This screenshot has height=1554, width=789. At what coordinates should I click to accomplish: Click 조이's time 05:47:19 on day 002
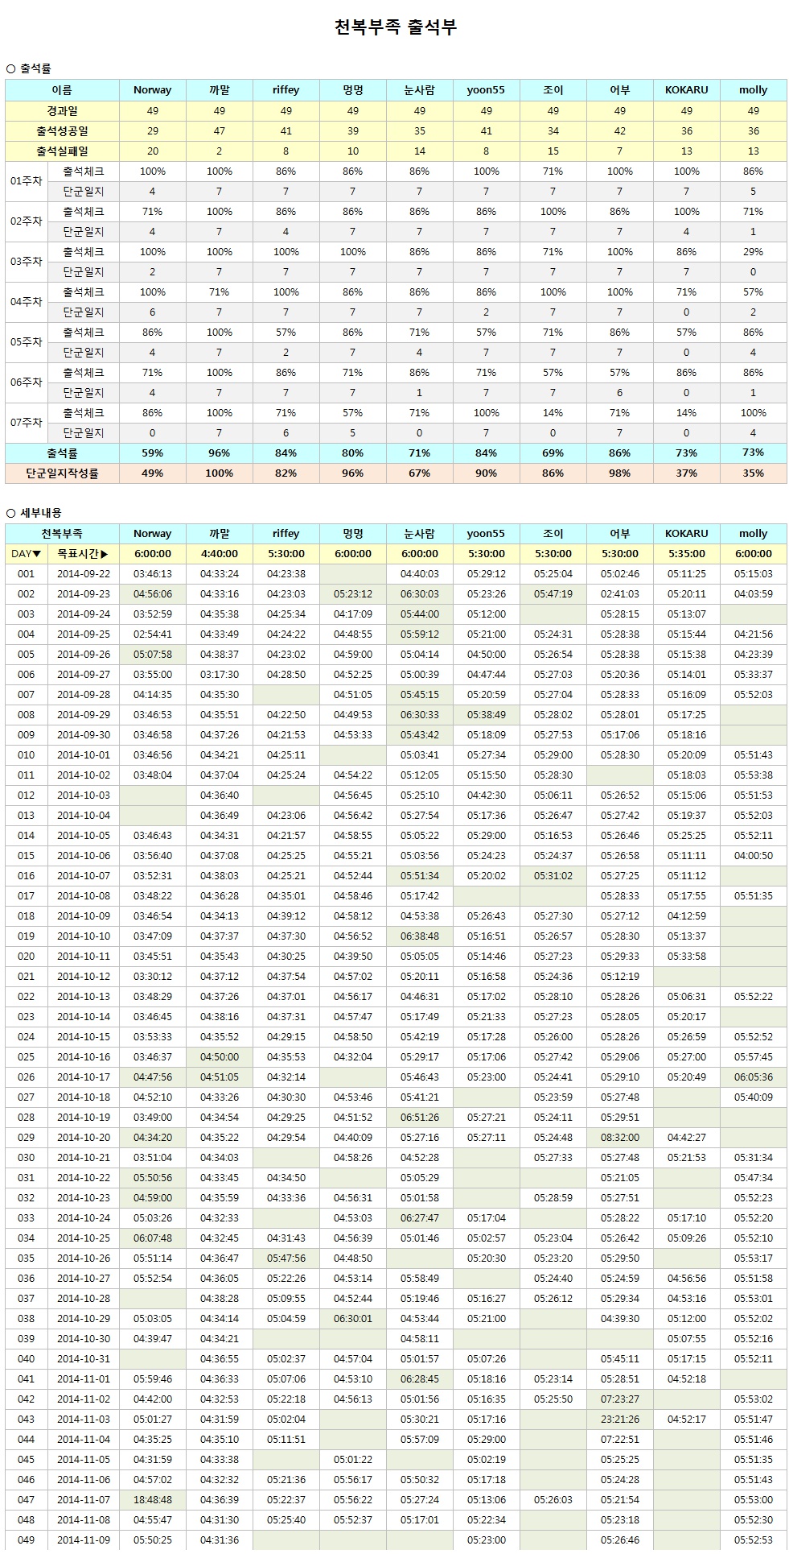coord(553,594)
